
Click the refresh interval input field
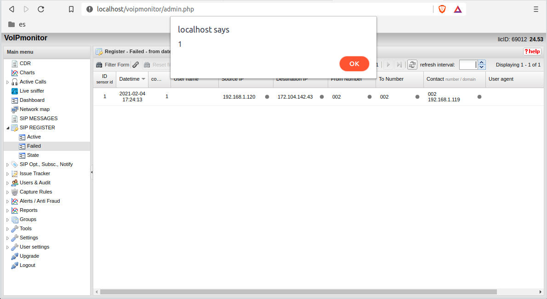467,64
